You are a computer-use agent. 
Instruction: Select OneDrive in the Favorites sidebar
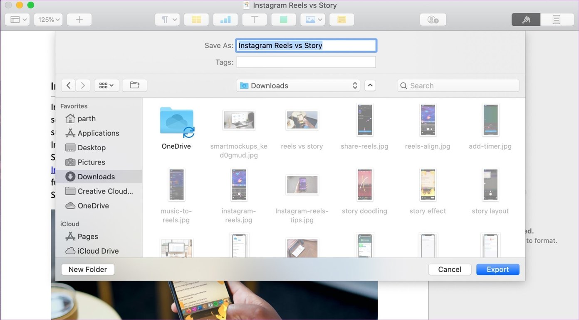99,206
